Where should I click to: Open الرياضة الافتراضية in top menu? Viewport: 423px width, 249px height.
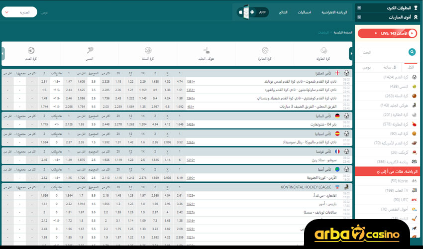(x=334, y=12)
